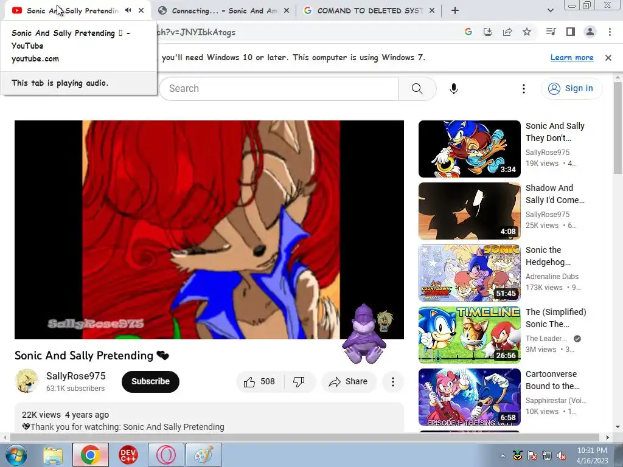Click scroll down arrow of page scrollbar
623x467 pixels.
tap(618, 427)
